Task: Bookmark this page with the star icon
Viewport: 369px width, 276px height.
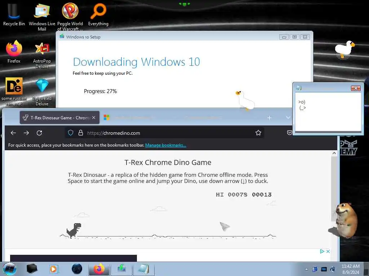Action: (x=258, y=133)
